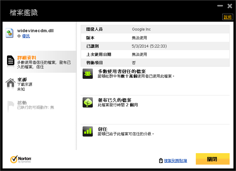Viewport: 236px width, 171px height.
Task: Click the 5/3/2014 (5:22:33) date value
Action: coord(149,46)
